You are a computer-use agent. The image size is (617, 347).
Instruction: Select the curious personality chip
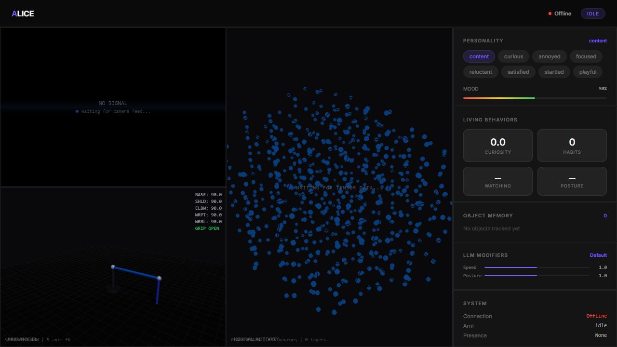click(513, 56)
